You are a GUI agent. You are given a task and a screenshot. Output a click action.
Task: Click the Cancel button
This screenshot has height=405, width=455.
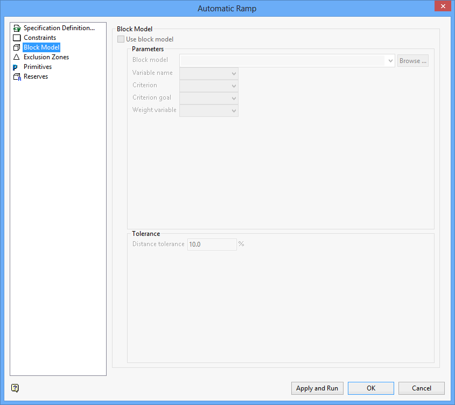point(421,388)
